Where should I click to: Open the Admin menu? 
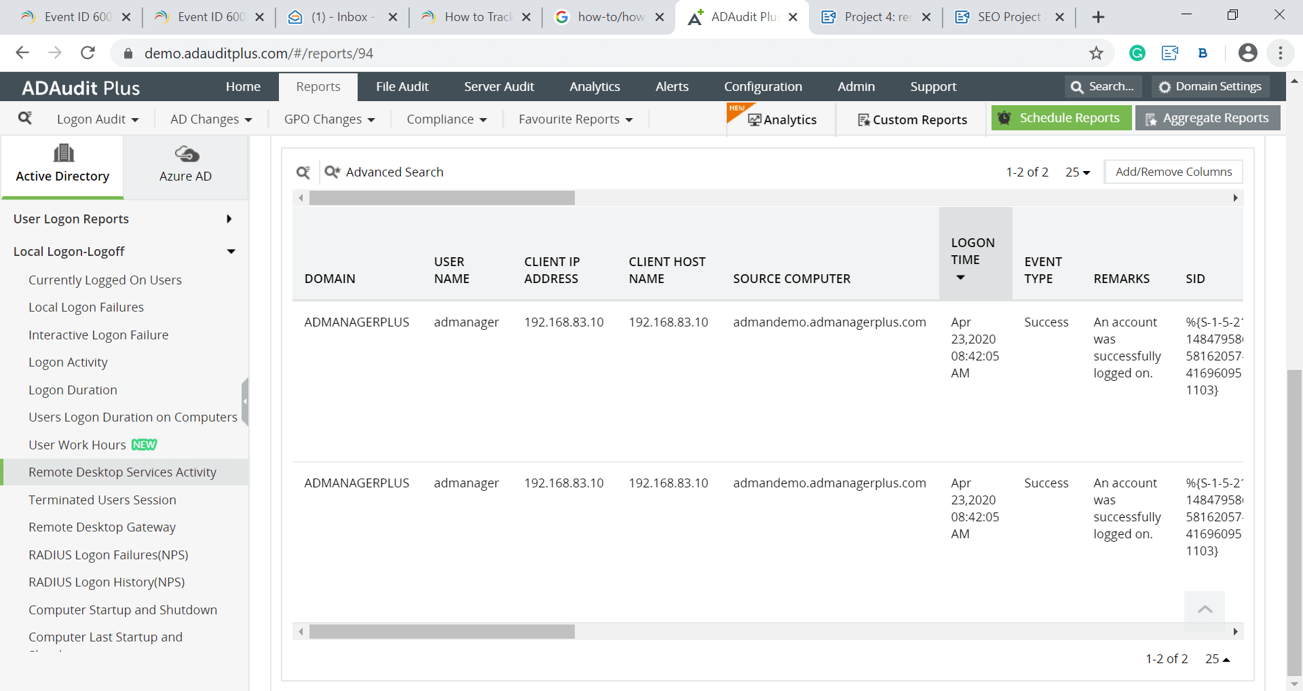(x=856, y=87)
